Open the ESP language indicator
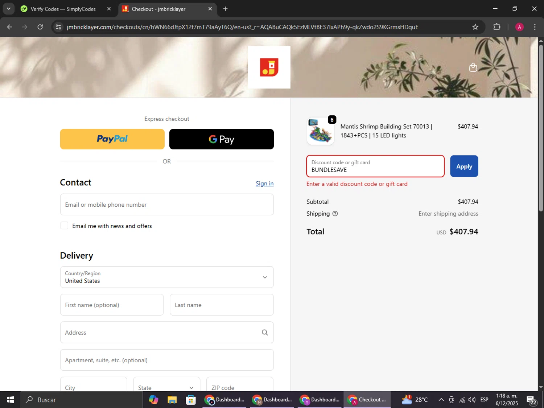Image resolution: width=544 pixels, height=408 pixels. (484, 400)
